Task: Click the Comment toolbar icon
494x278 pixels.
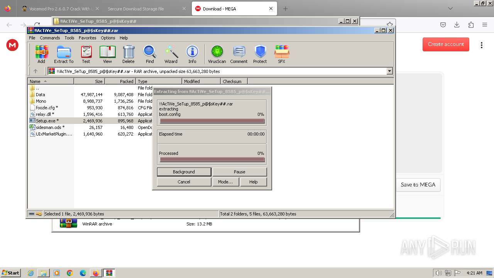Action: click(239, 54)
